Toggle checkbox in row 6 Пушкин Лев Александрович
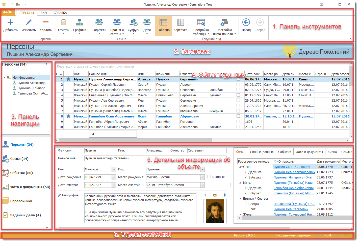The width and height of the screenshot is (359, 243). click(238, 106)
